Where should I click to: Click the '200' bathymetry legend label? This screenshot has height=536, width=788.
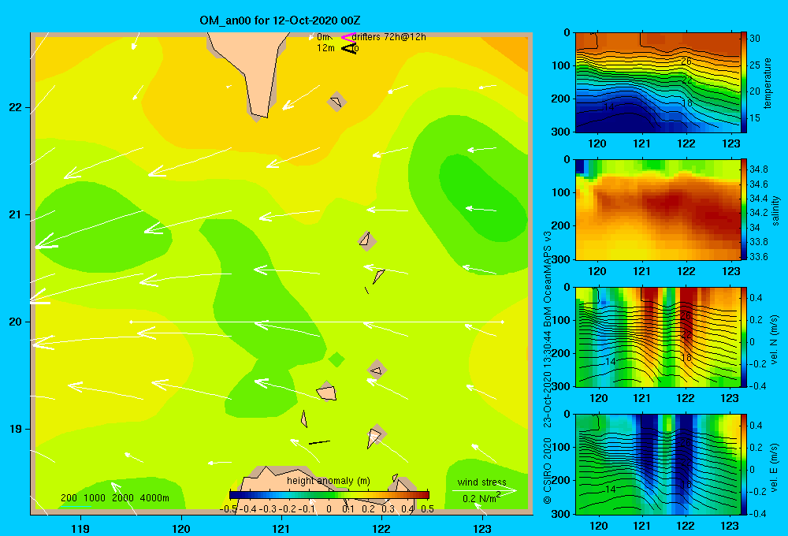pos(69,498)
